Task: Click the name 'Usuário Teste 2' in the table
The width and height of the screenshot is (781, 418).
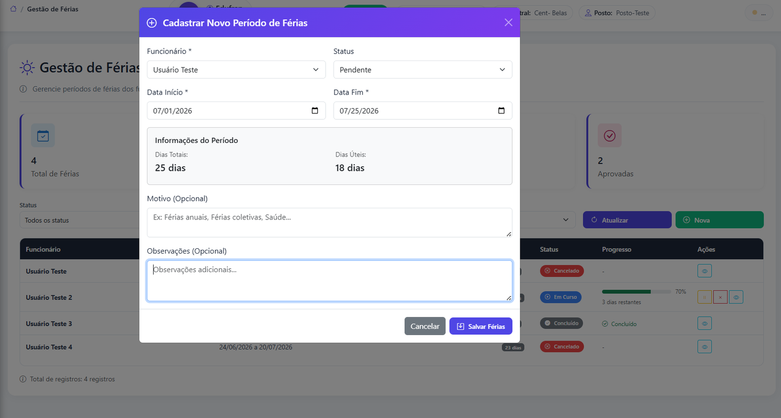Action: (x=49, y=298)
